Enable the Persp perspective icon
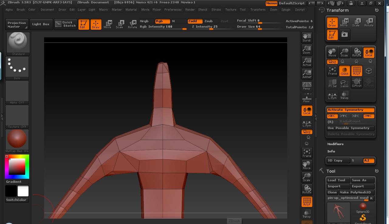The image size is (389, 224). click(x=307, y=86)
